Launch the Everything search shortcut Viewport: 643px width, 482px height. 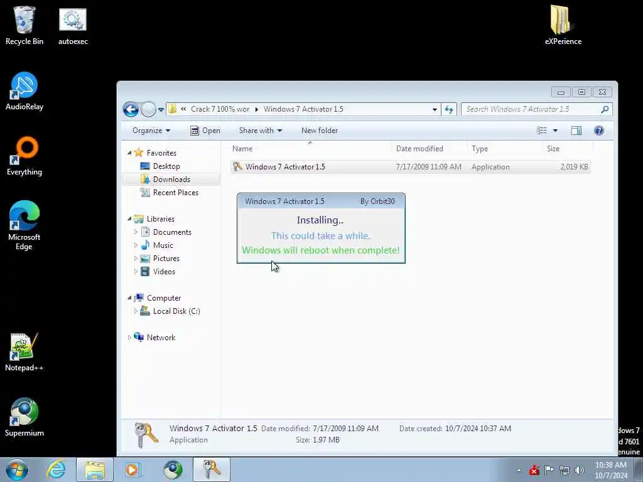[24, 156]
